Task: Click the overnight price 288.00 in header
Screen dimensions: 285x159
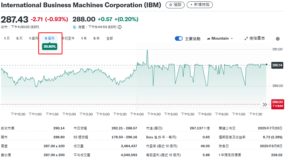Action: 84,19
